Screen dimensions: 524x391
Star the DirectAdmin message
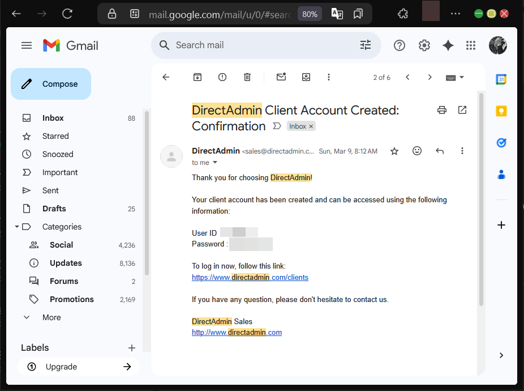(394, 151)
